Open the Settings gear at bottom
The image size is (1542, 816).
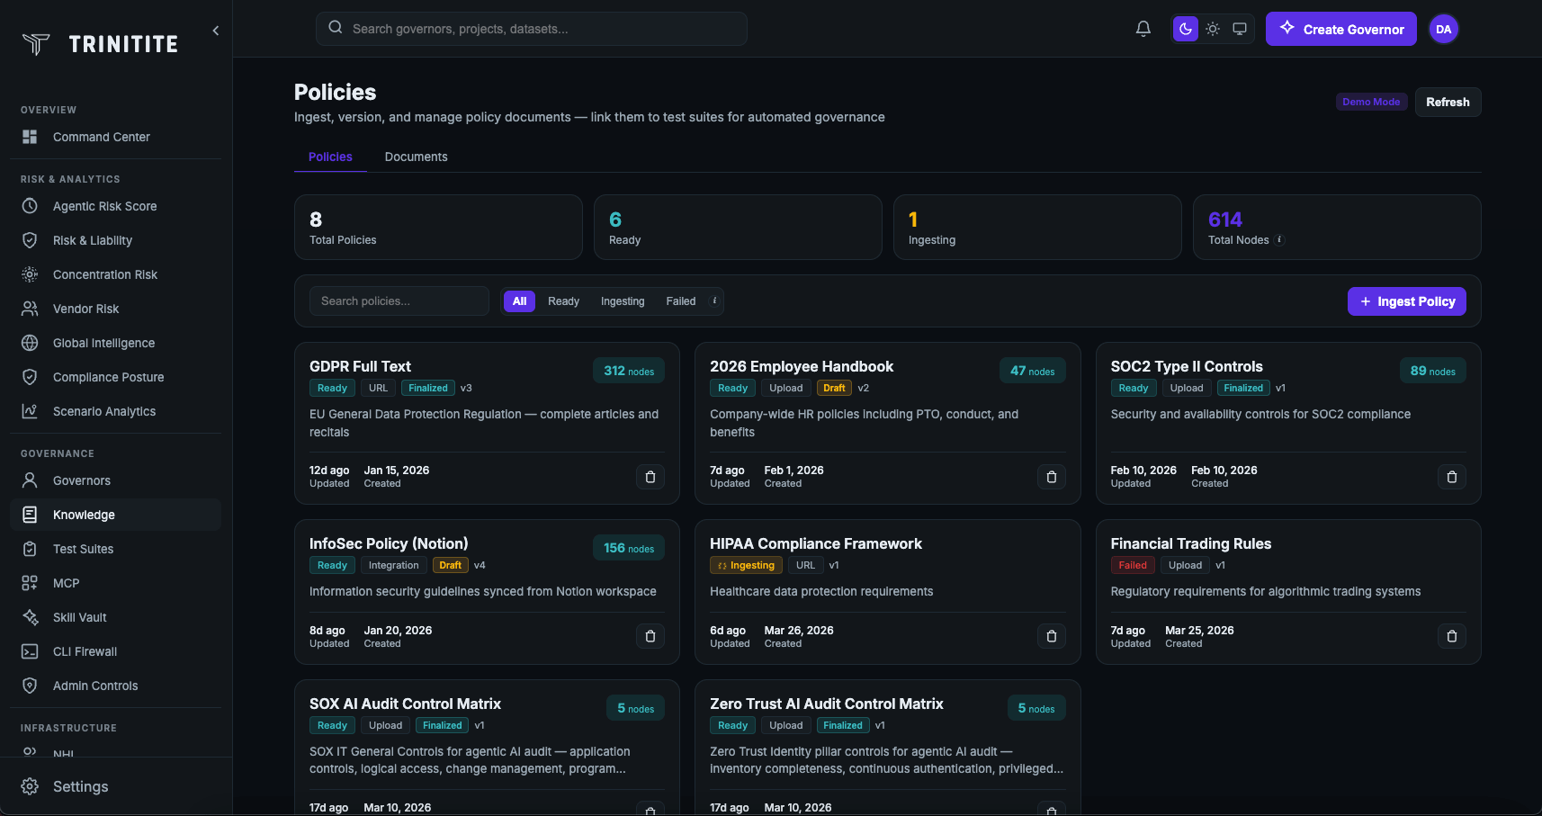[31, 786]
